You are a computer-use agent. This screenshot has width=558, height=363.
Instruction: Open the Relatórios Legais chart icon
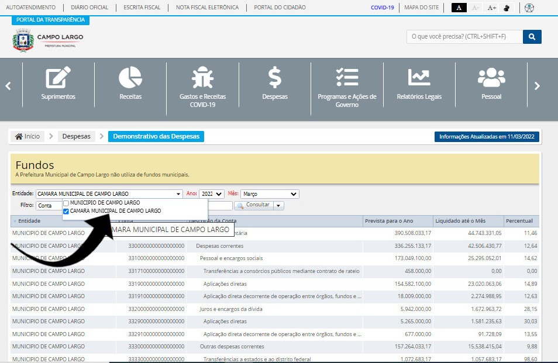pos(419,78)
